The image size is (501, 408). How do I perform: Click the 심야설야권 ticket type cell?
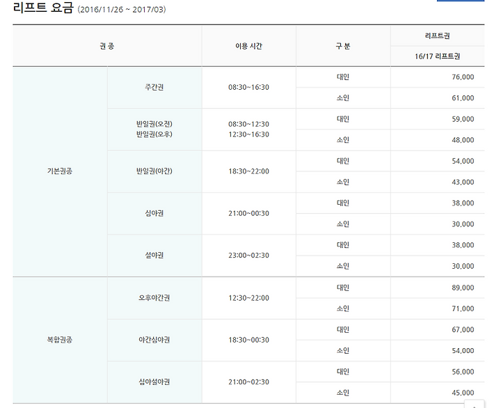coord(154,382)
